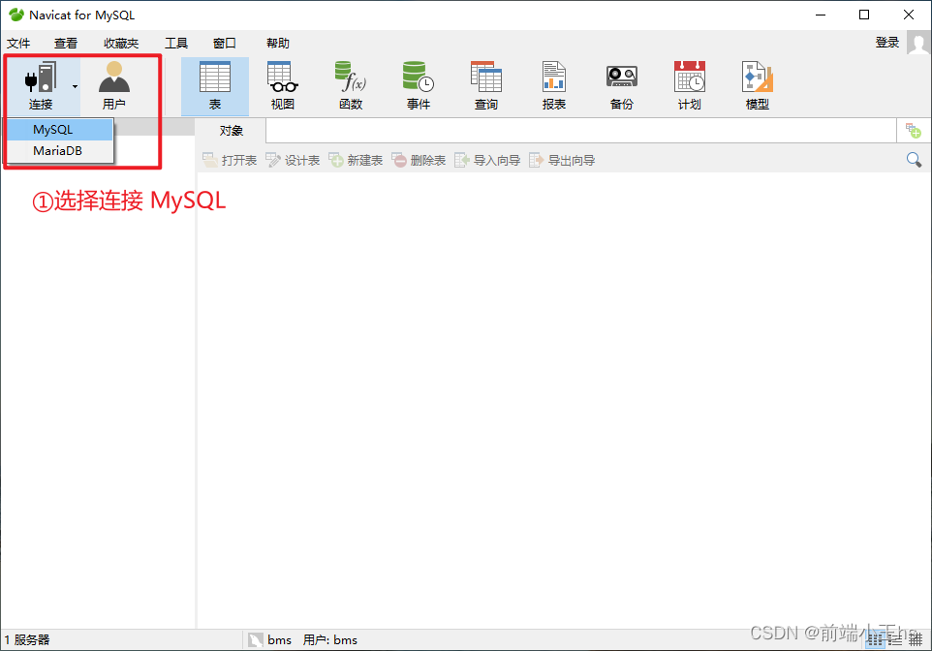Click Delete Table (删除表) button
The width and height of the screenshot is (932, 651).
[x=419, y=160]
